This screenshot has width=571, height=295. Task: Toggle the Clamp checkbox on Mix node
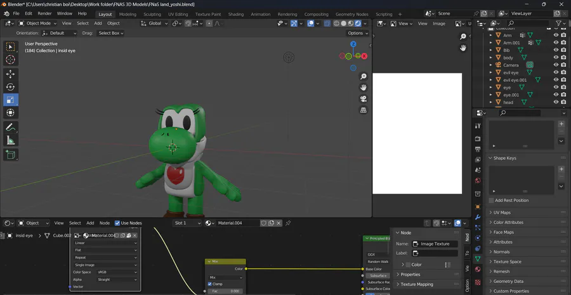[210, 284]
